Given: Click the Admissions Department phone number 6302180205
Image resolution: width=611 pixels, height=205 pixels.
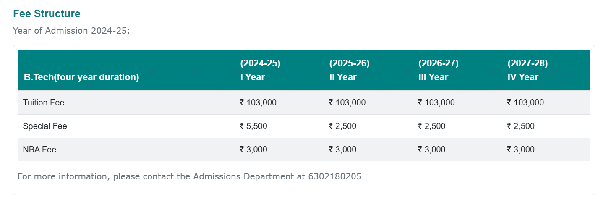Looking at the screenshot, I should click(334, 176).
